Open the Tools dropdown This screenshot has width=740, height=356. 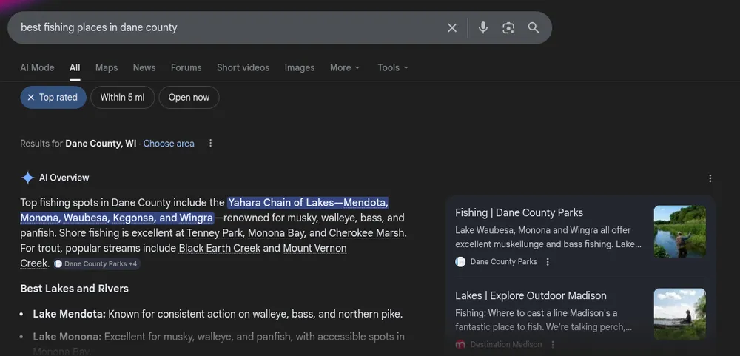pos(392,67)
